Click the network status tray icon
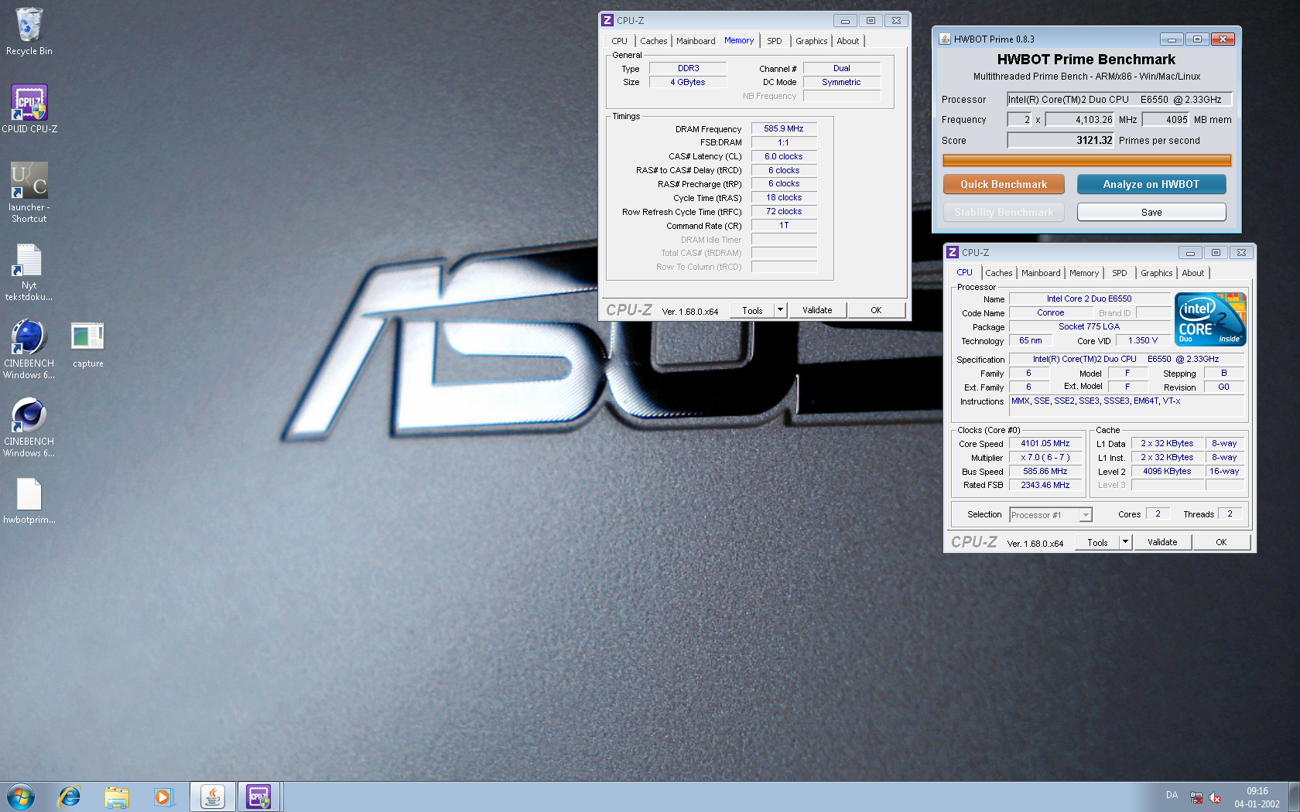The image size is (1300, 812). [x=1196, y=797]
